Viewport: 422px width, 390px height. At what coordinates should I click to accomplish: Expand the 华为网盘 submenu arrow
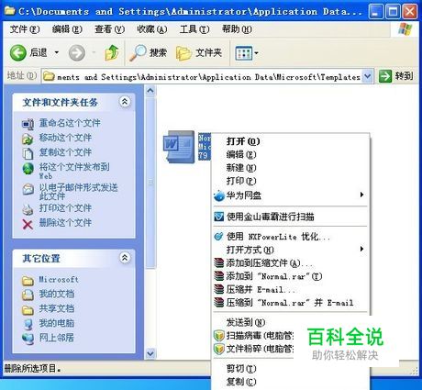pos(361,195)
